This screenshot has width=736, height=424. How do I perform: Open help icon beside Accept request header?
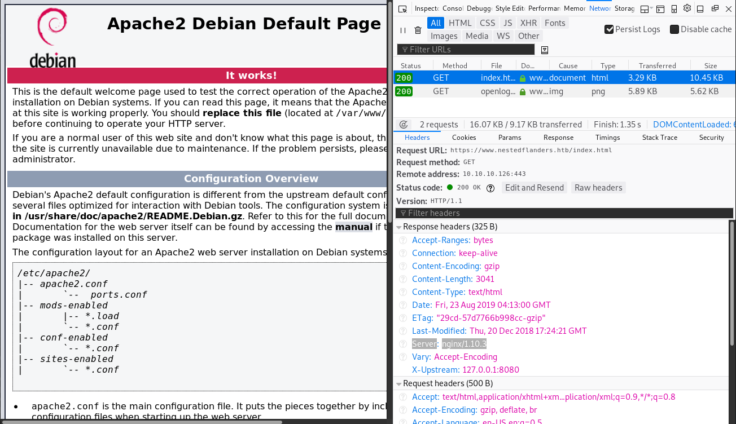(403, 397)
